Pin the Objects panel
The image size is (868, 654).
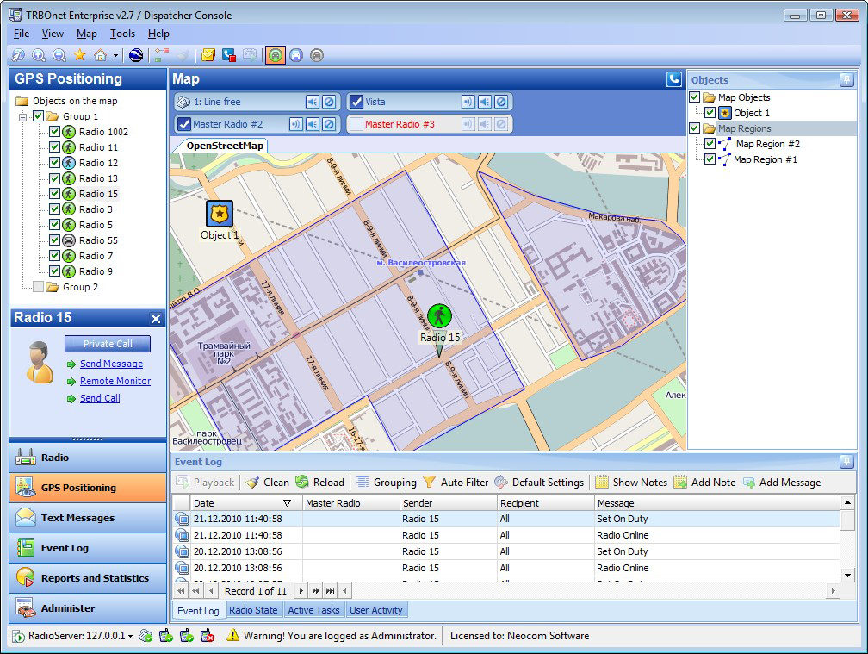tap(846, 80)
